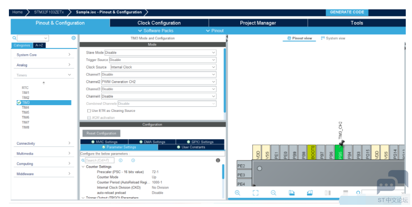Collapse the Counter Settings group
This screenshot has width=412, height=207.
coord(83,166)
